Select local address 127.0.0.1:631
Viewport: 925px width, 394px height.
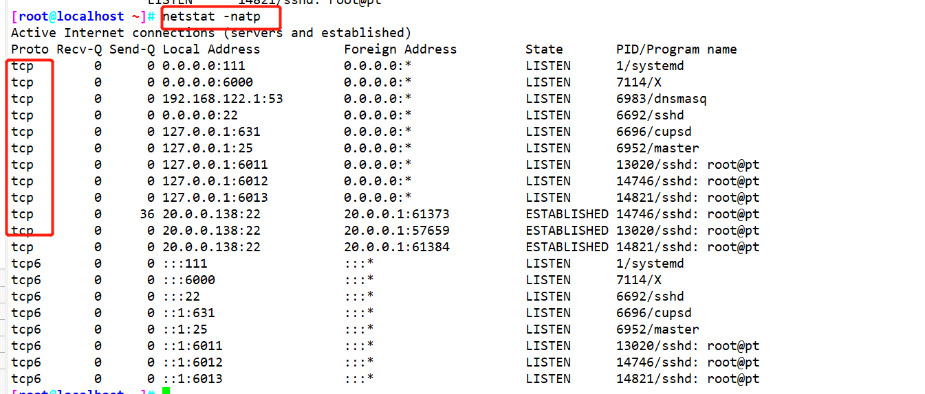[x=211, y=132]
